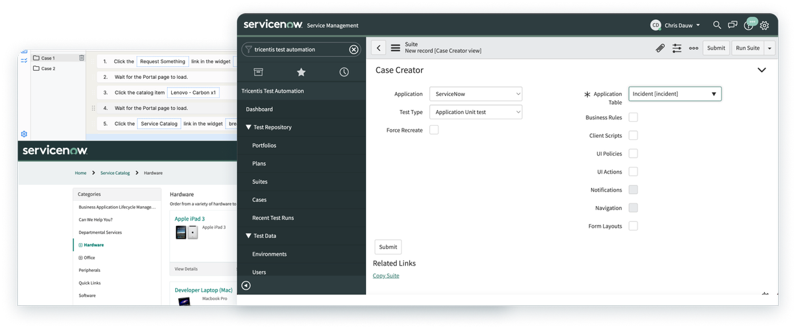
Task: Open the favorites star tab in navigator
Action: pos(301,72)
